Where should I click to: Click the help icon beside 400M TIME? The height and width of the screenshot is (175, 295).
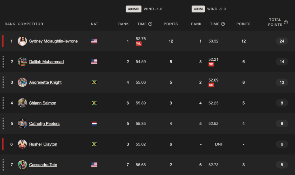click(x=223, y=24)
